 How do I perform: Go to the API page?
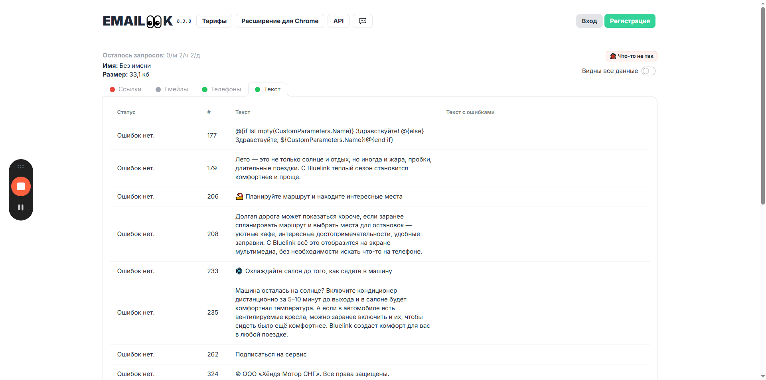click(x=338, y=21)
